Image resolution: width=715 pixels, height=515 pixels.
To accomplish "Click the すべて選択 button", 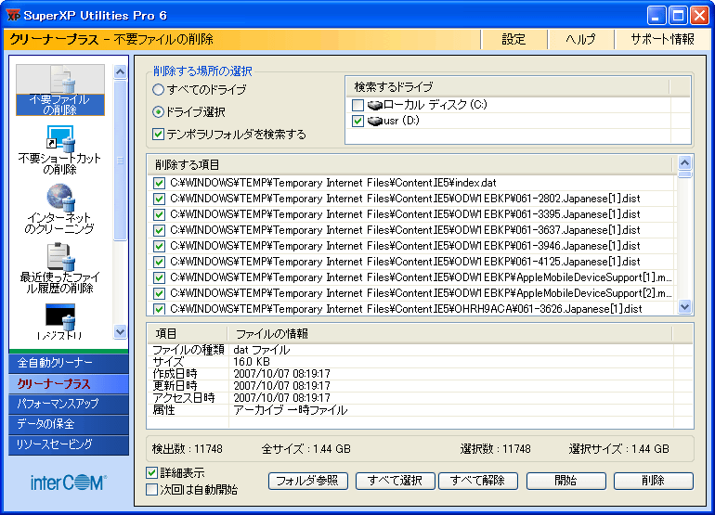I will [395, 481].
